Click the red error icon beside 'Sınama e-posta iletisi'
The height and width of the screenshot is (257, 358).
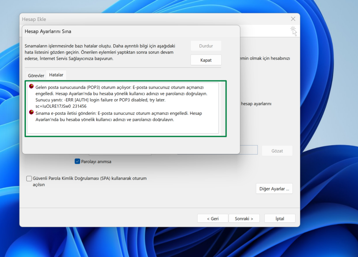(x=31, y=112)
